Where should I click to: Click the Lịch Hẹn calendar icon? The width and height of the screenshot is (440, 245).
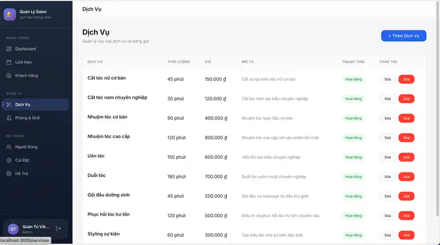(x=9, y=62)
